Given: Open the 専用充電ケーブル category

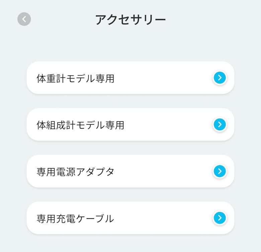Looking at the screenshot, I should coord(130,218).
